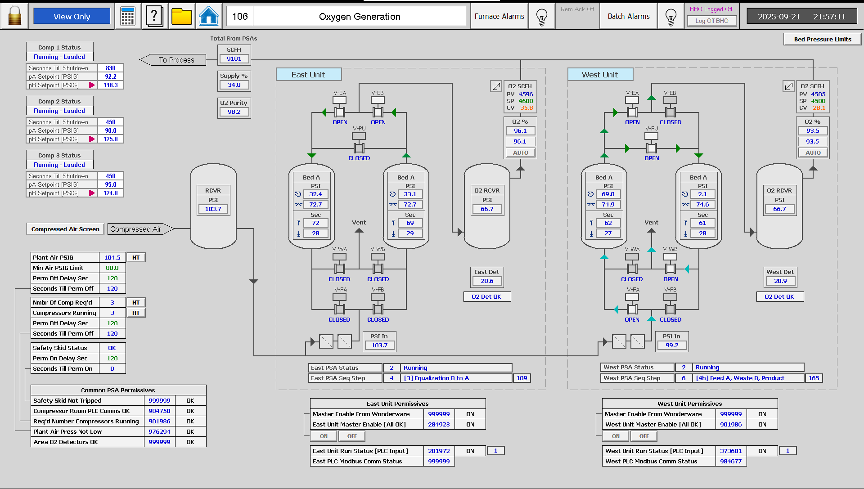This screenshot has width=864, height=489.
Task: Enable East Unit with the ON button
Action: [x=323, y=435]
